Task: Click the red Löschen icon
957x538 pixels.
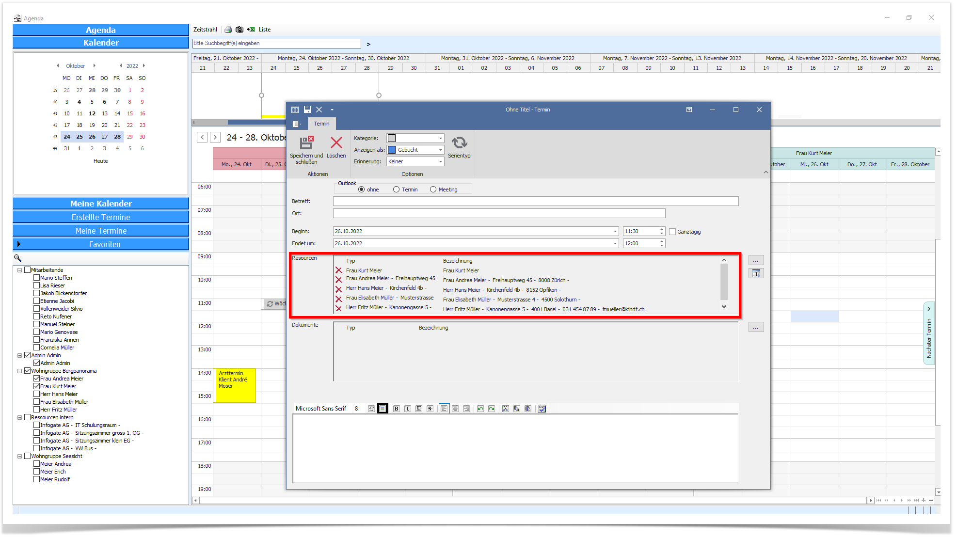Action: pos(336,142)
